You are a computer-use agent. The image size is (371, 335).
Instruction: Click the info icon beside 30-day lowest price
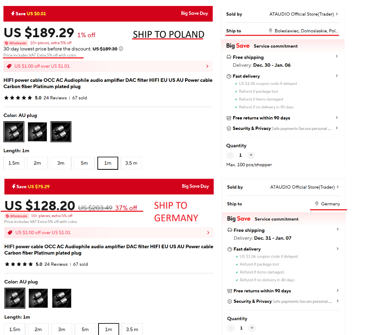coord(121,49)
